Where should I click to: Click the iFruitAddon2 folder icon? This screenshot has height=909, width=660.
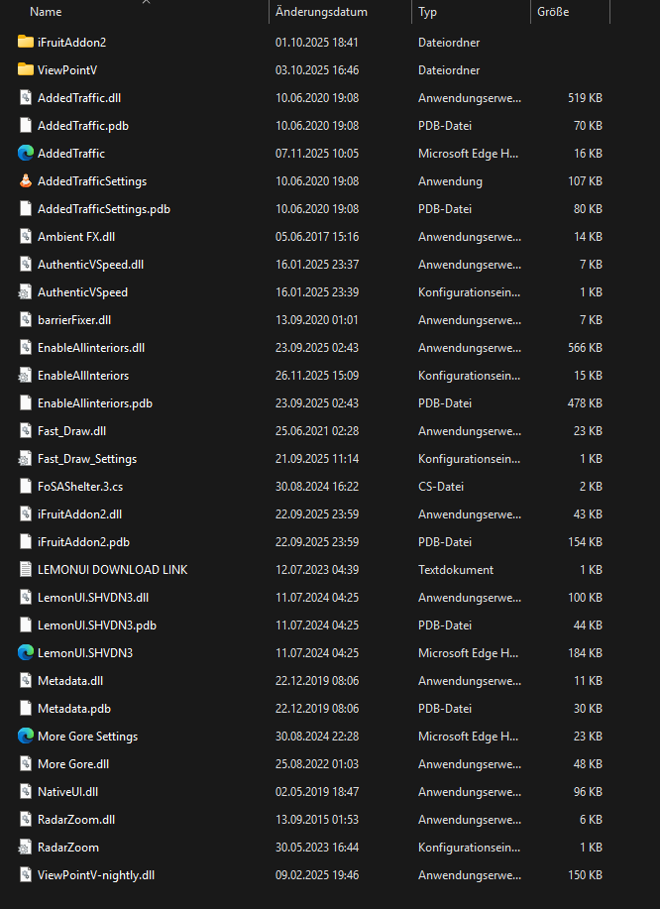(26, 42)
